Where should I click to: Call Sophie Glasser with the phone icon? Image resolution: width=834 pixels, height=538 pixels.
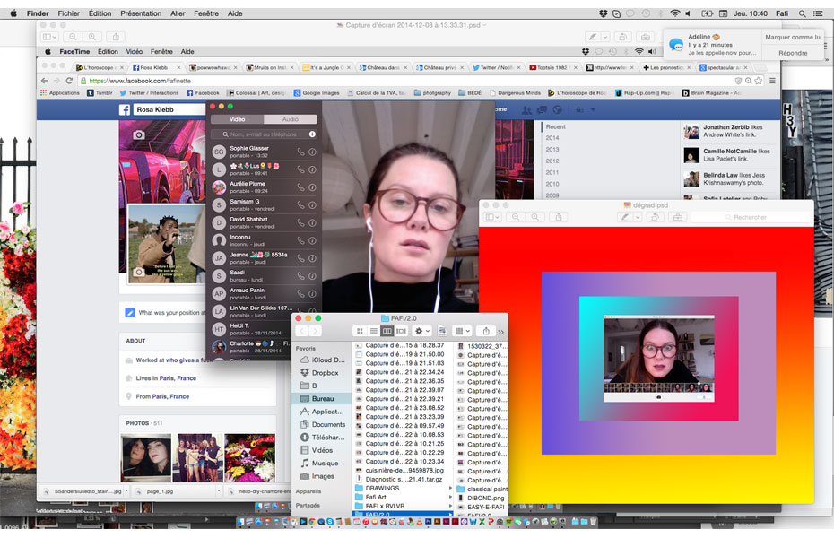(x=300, y=152)
